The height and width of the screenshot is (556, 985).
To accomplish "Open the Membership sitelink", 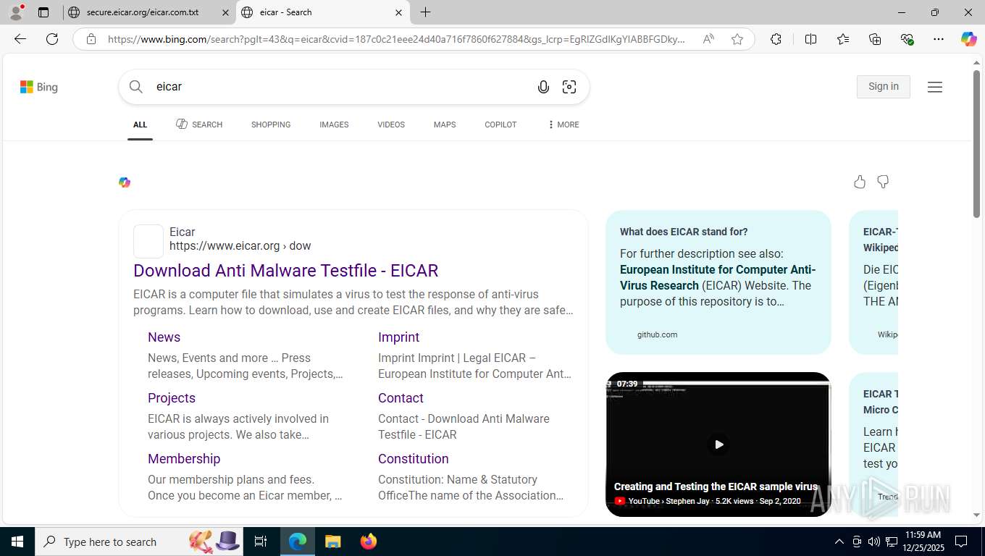I will point(184,459).
